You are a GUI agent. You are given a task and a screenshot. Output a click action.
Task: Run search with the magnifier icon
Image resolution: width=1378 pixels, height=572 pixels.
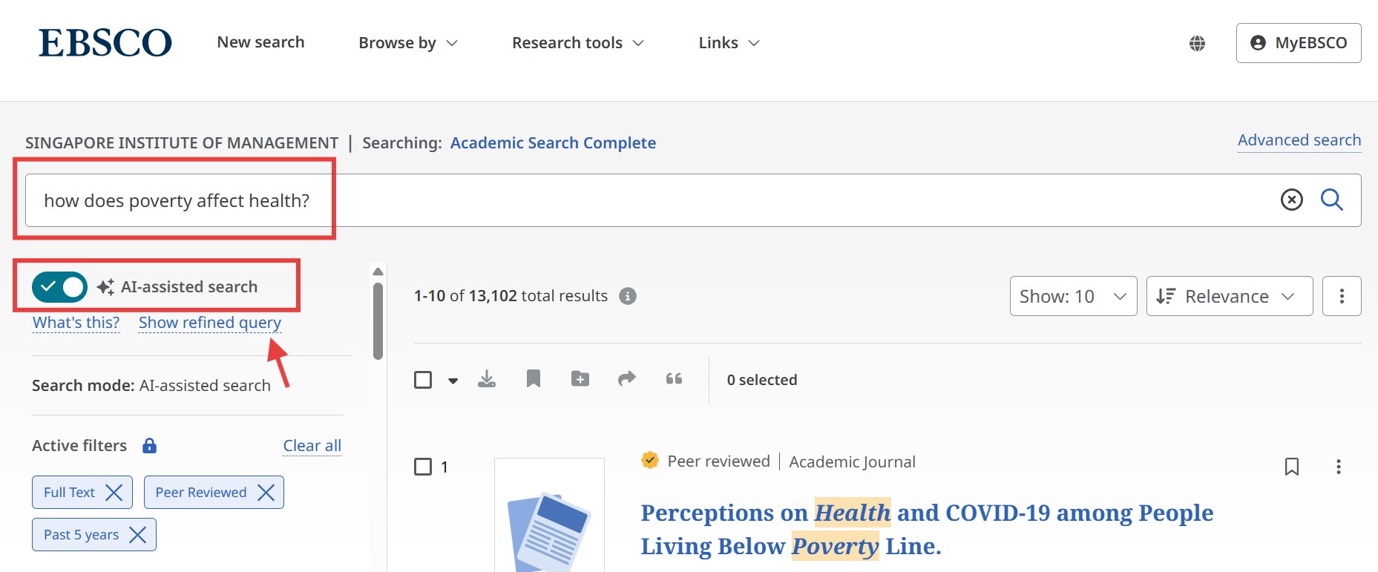pyautogui.click(x=1332, y=200)
